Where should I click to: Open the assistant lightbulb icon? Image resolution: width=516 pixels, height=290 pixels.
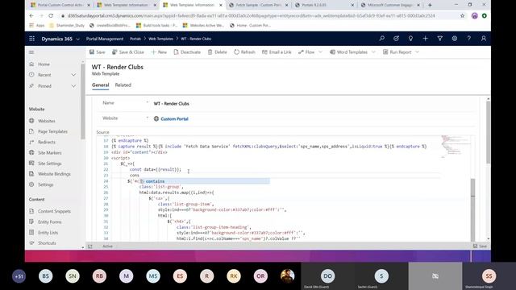coord(410,39)
